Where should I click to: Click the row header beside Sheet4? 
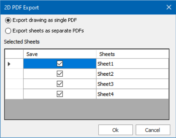[x=14, y=94]
